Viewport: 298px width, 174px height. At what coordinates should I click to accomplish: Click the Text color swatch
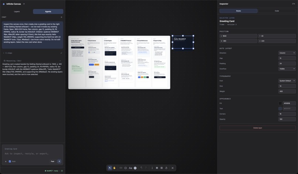280,109
